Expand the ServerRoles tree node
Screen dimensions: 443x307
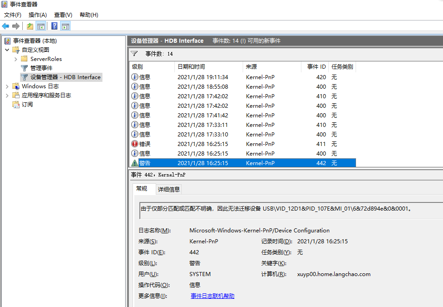click(16, 59)
